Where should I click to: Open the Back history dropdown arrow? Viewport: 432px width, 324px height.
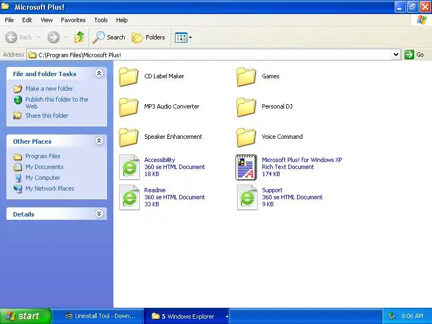(x=38, y=37)
